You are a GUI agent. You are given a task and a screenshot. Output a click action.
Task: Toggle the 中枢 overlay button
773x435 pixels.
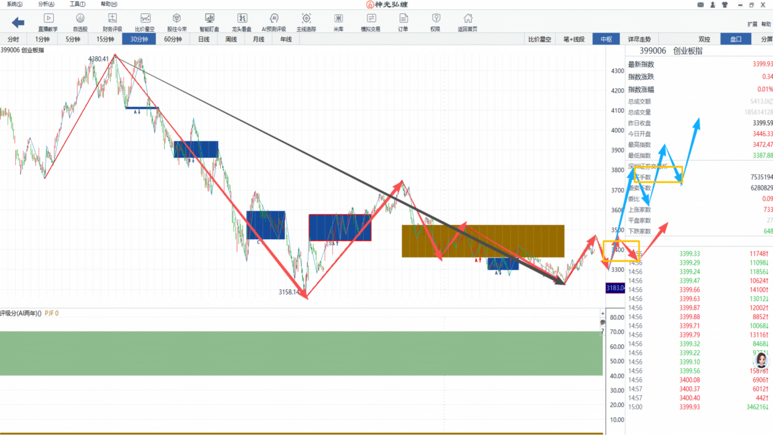pyautogui.click(x=606, y=39)
